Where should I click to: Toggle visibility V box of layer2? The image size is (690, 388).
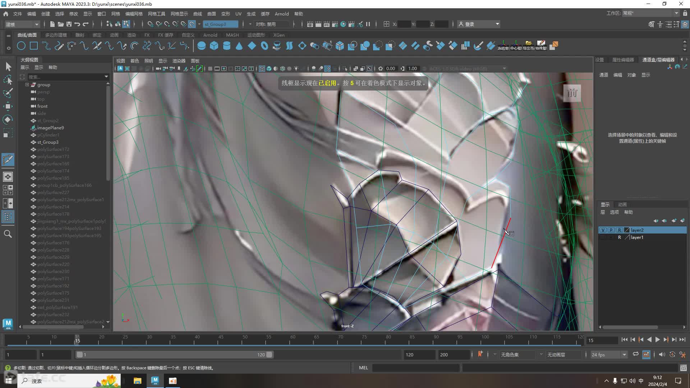(x=603, y=230)
